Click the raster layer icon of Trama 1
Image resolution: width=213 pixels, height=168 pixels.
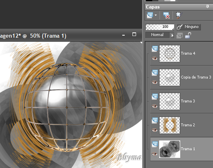click(x=155, y=145)
